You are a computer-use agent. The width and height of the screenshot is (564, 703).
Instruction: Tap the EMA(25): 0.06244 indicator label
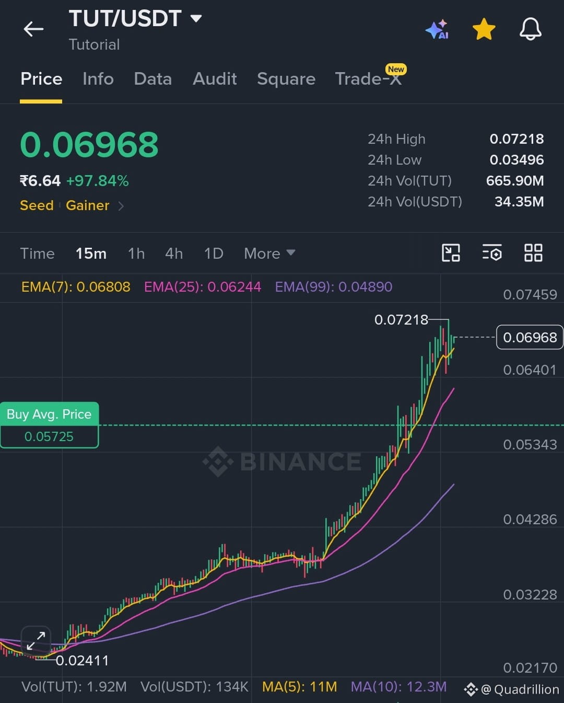coord(203,287)
